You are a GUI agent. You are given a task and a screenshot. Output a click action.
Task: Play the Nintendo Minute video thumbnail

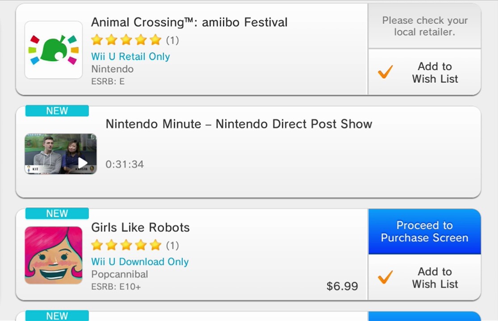(x=61, y=154)
